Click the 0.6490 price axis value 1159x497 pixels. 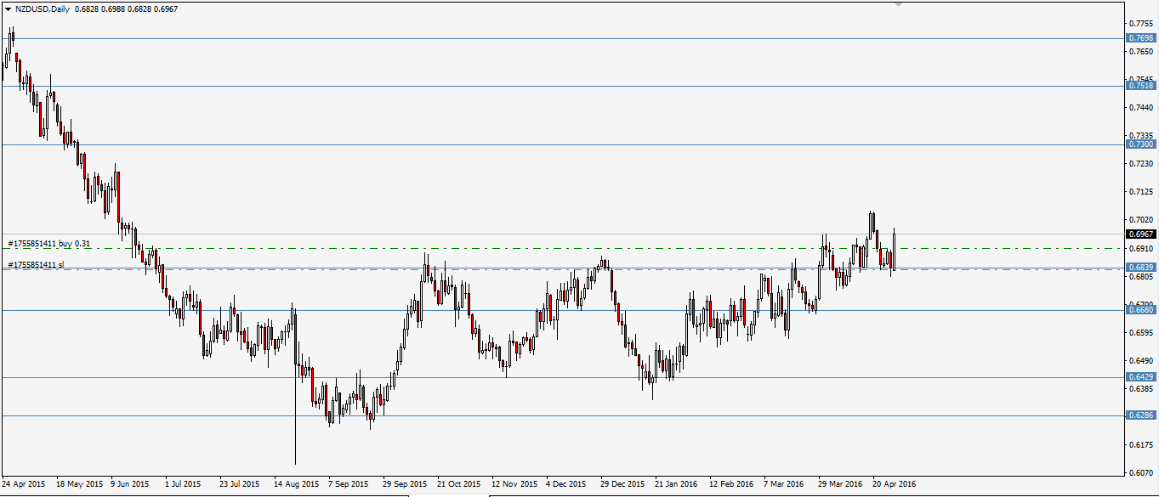[x=1142, y=360]
